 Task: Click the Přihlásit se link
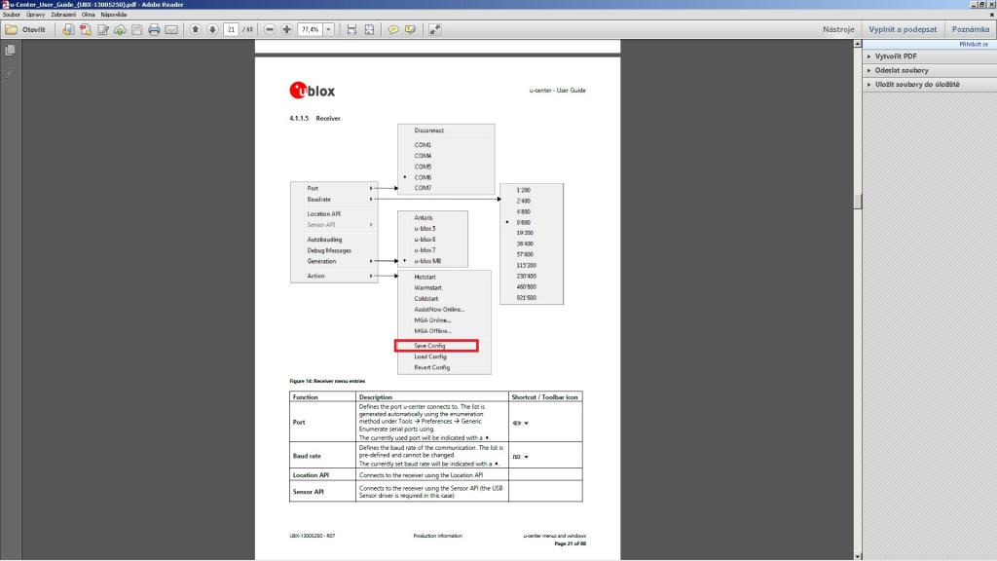[972, 45]
